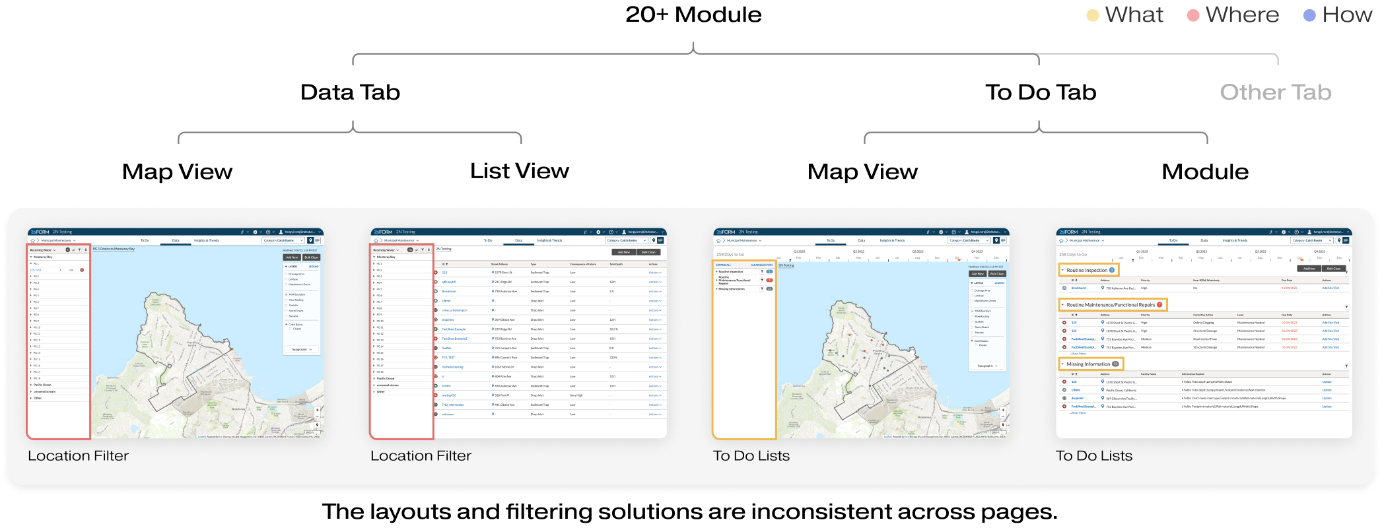
Task: Switch to Insights & Trends tab in leftmost screenshot
Action: (x=206, y=241)
